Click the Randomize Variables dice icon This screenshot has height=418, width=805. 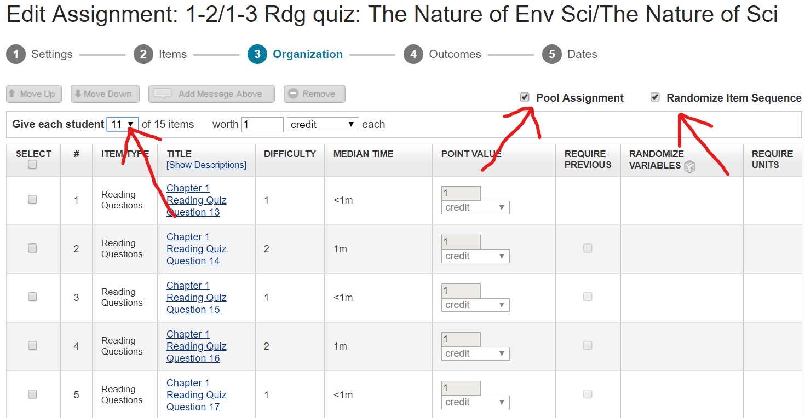pyautogui.click(x=689, y=166)
